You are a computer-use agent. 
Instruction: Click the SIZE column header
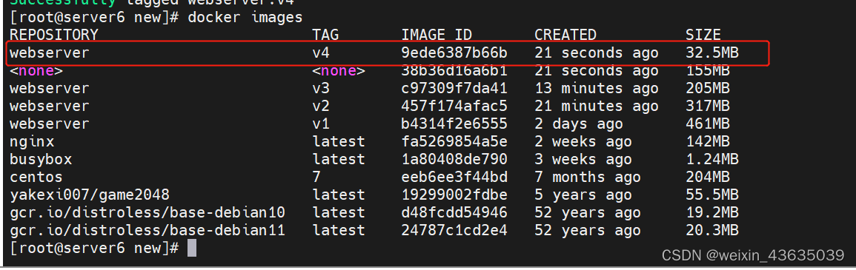tap(703, 36)
